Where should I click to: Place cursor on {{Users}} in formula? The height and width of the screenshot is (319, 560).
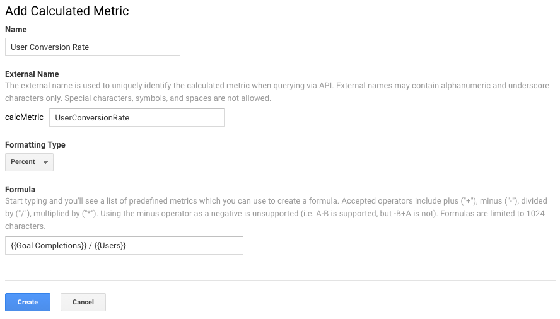[x=110, y=246]
